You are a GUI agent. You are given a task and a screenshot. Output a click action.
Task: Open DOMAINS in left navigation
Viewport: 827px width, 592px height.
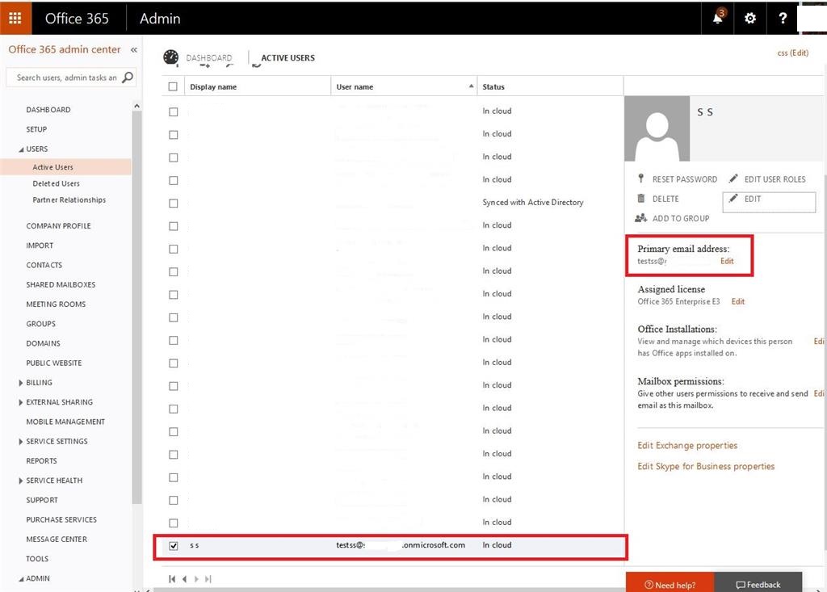tap(44, 343)
